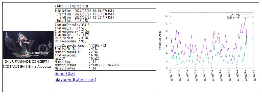Click the MileStoneNum 114 row
Image resolution: width=262 pixels, height=96 pixels.
click(x=75, y=68)
